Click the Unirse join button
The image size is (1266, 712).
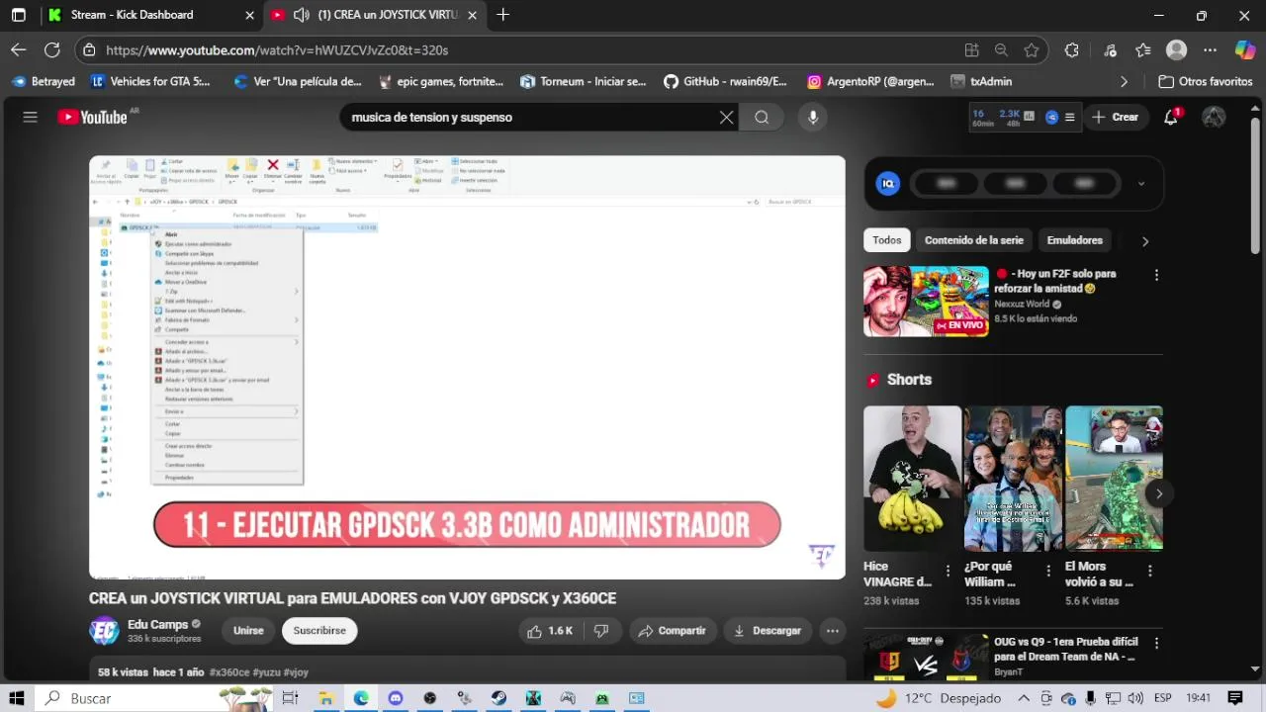[248, 630]
